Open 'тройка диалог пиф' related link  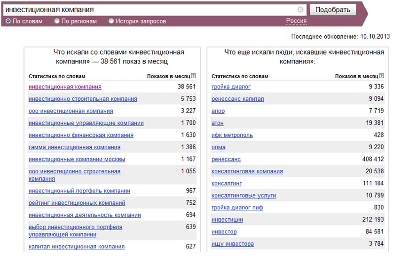[x=237, y=208]
